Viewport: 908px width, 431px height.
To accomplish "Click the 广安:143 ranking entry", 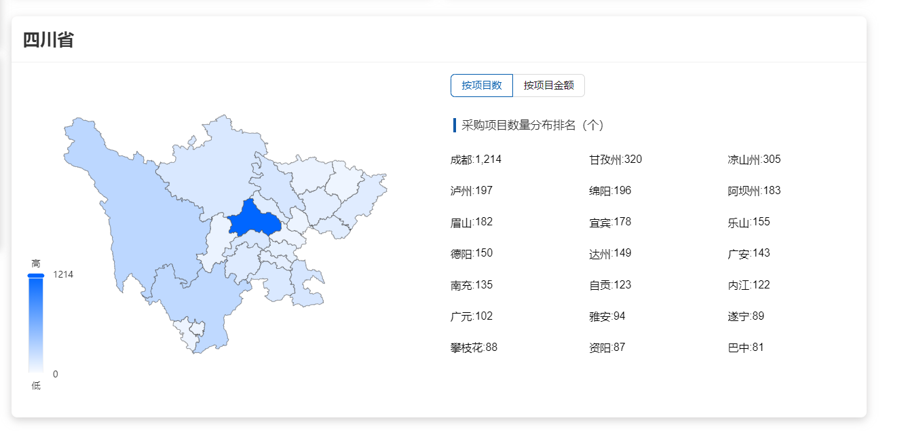I will click(749, 253).
